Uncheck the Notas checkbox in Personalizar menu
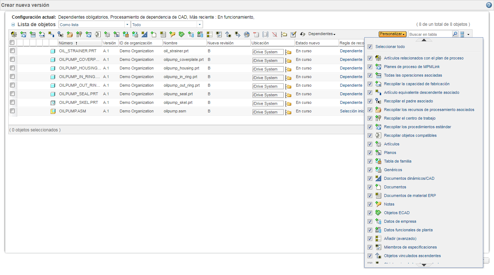The image size is (494, 275). (370, 204)
